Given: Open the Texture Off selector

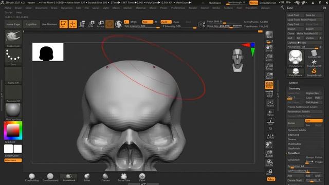Looking at the screenshot, I should pyautogui.click(x=13, y=94).
